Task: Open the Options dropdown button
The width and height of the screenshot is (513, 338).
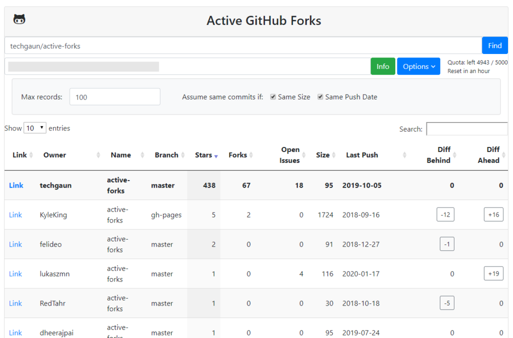Action: 418,66
